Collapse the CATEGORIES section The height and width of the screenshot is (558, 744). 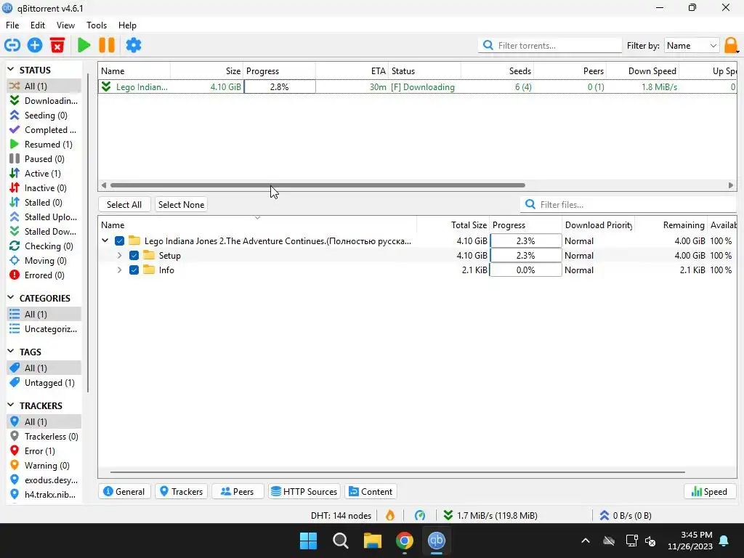(x=10, y=298)
